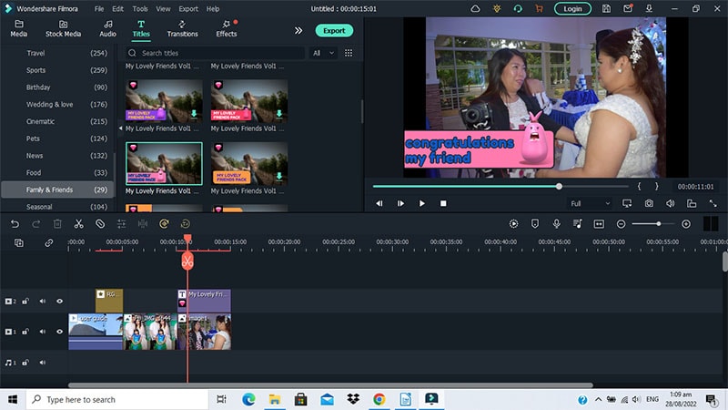
Task: Mute video track 1
Action: tap(42, 332)
